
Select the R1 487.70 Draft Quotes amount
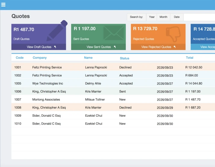point(24,29)
